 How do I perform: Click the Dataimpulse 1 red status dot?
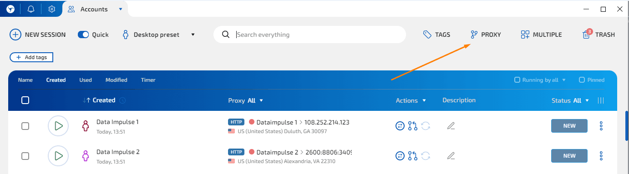[x=252, y=122]
